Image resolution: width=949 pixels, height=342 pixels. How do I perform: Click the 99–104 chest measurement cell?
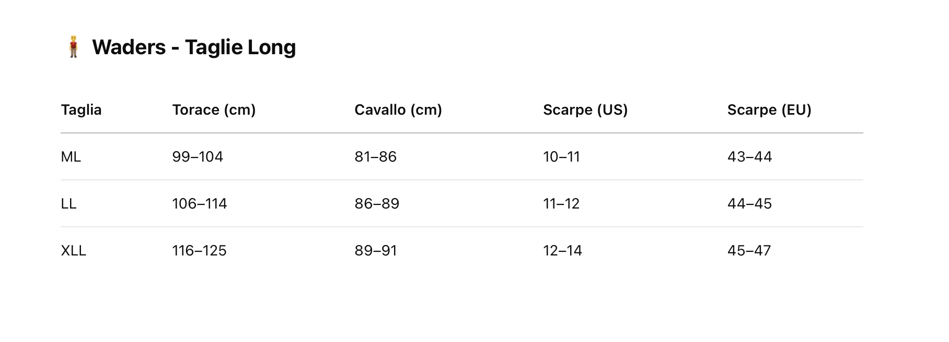[x=198, y=157]
